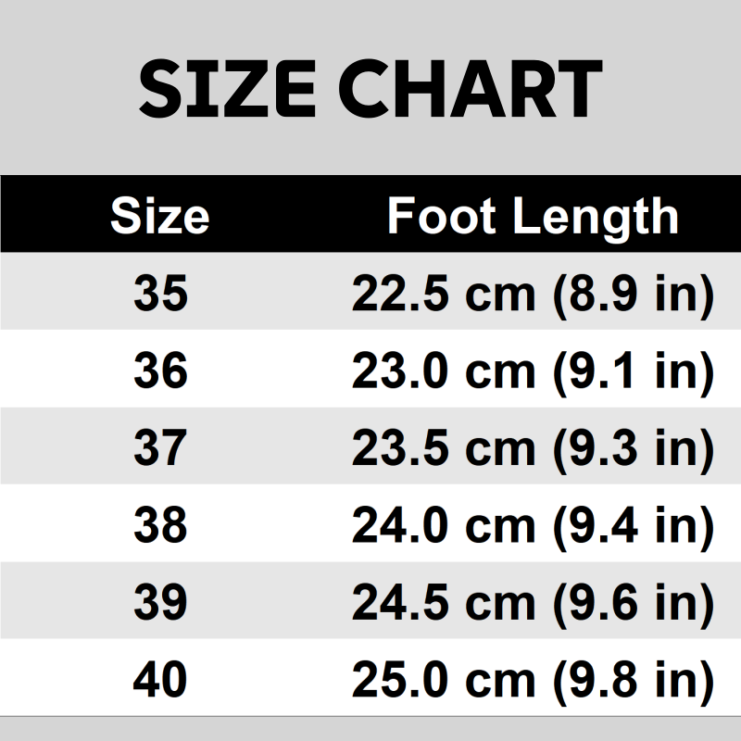Click the (9.3 in) inch measurement
Screen dimensions: 741x741
[634, 449]
